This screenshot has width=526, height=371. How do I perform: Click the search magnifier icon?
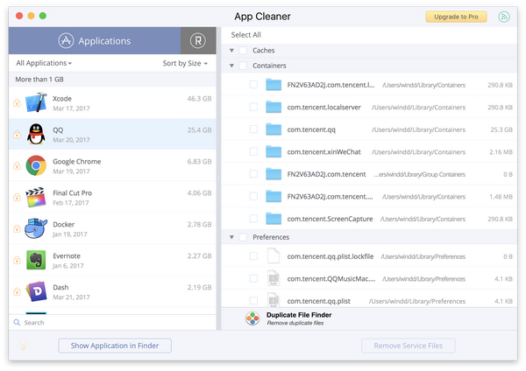coord(17,323)
